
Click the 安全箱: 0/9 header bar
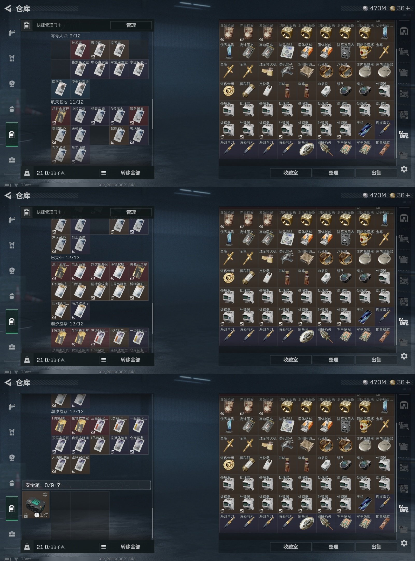[86, 485]
